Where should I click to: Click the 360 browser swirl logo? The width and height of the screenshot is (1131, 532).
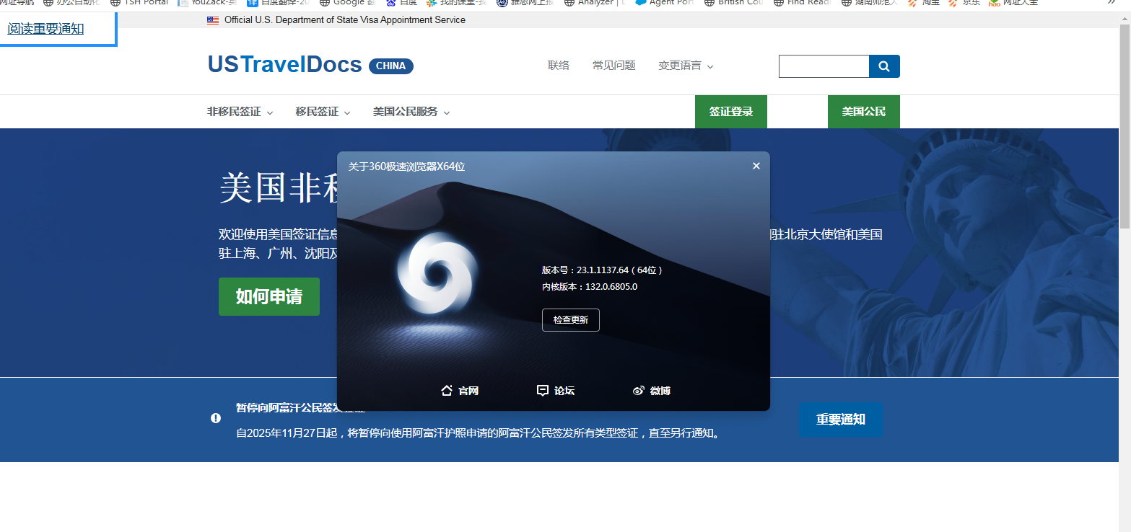(437, 272)
